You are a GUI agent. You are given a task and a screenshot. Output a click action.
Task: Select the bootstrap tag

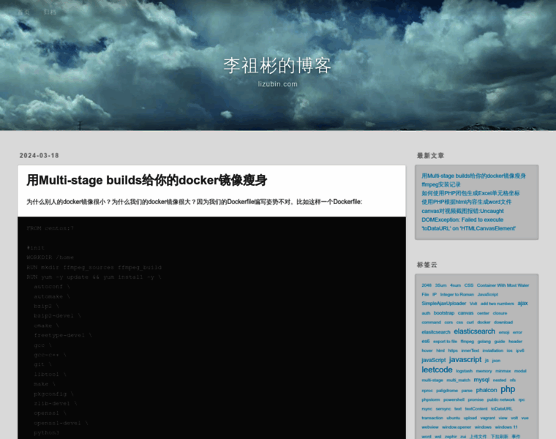[x=444, y=313]
